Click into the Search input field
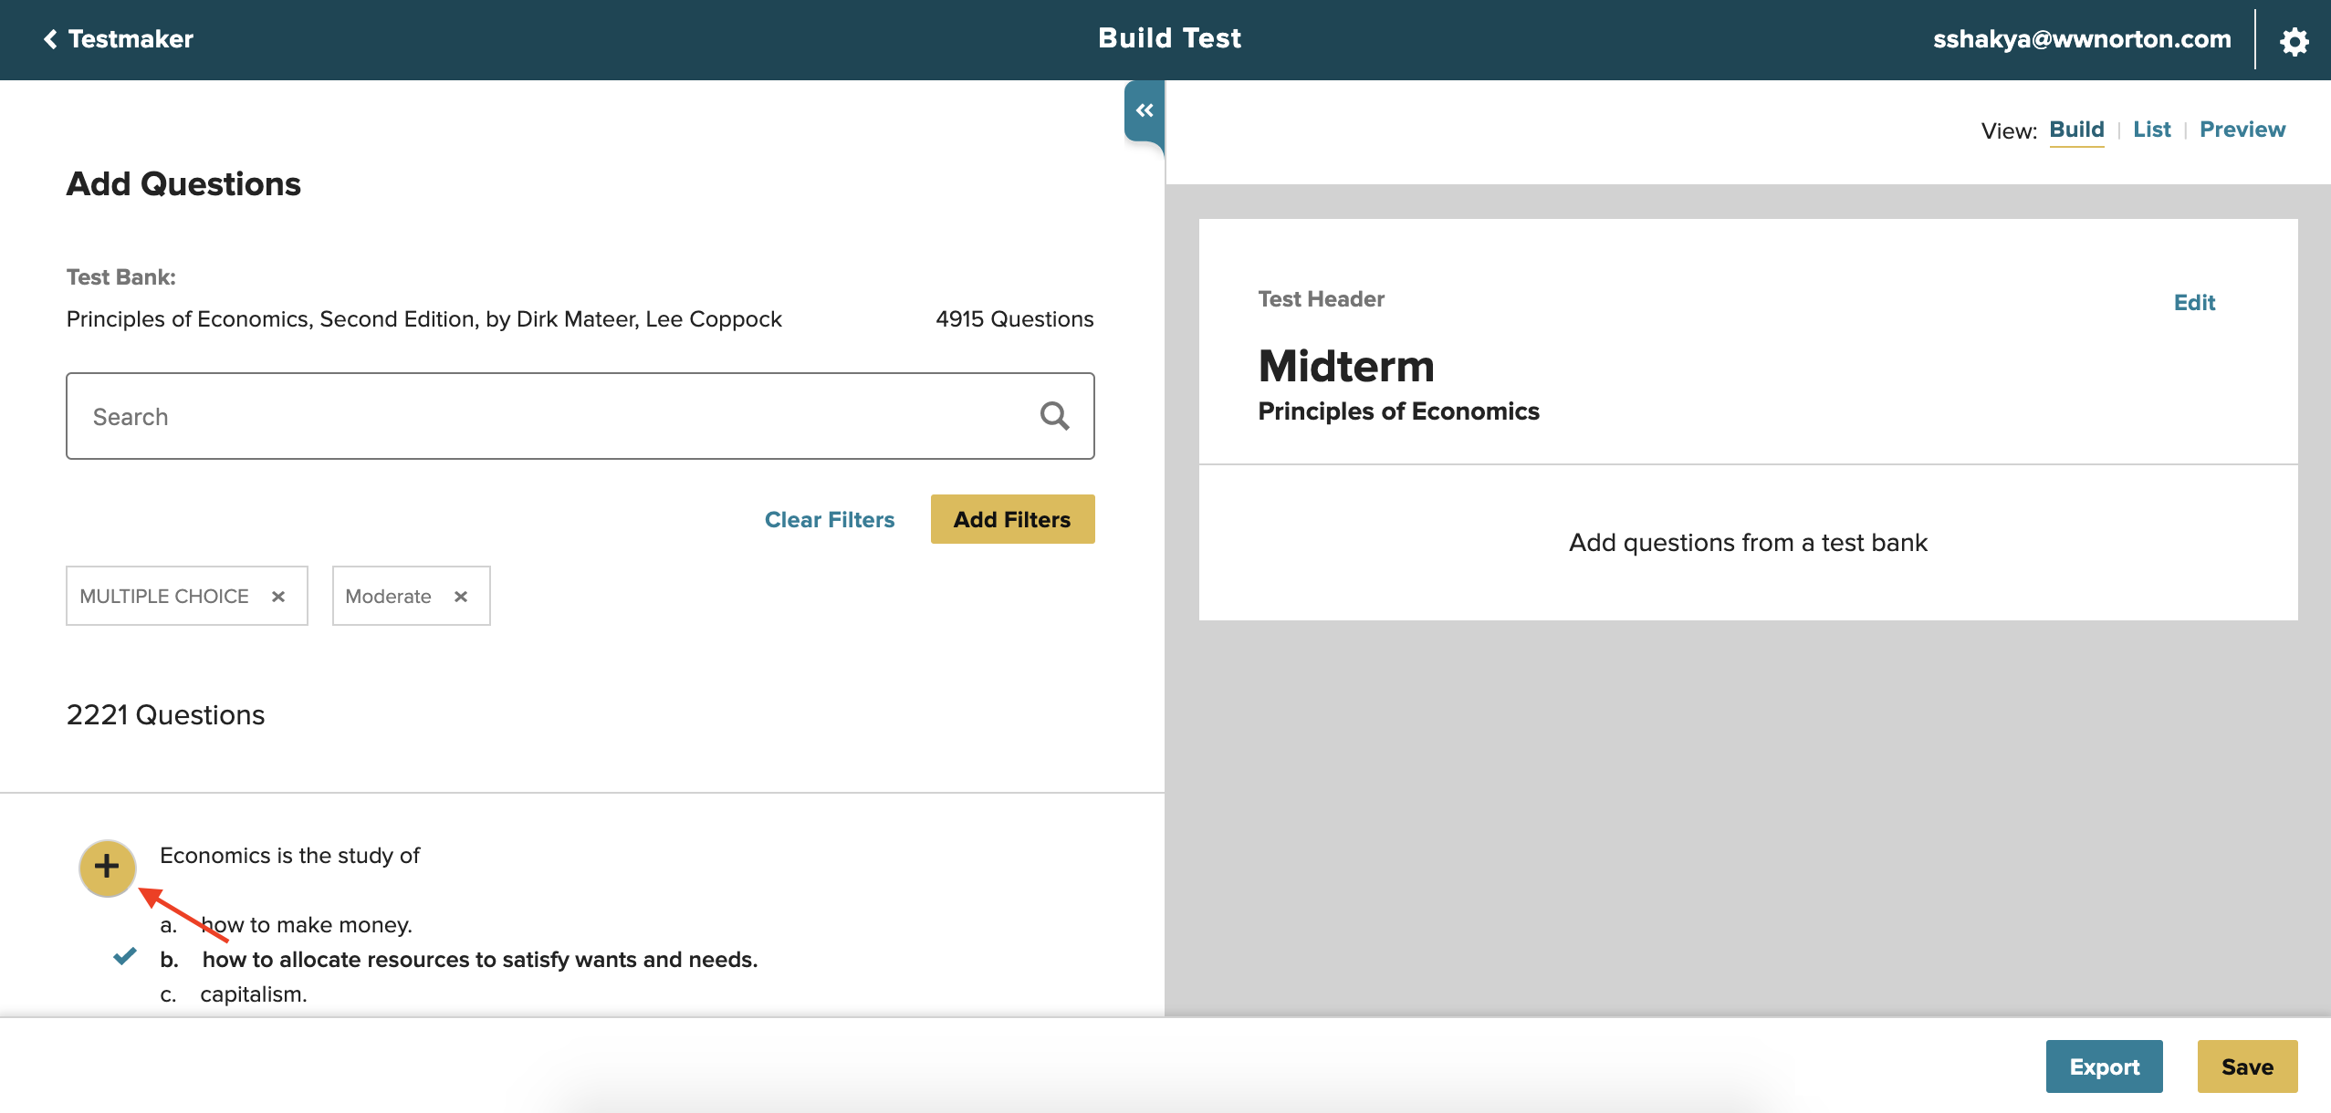Image resolution: width=2331 pixels, height=1113 pixels. point(548,417)
